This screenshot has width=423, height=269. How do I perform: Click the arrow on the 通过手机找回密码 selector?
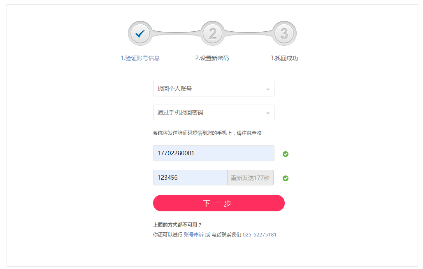point(267,113)
